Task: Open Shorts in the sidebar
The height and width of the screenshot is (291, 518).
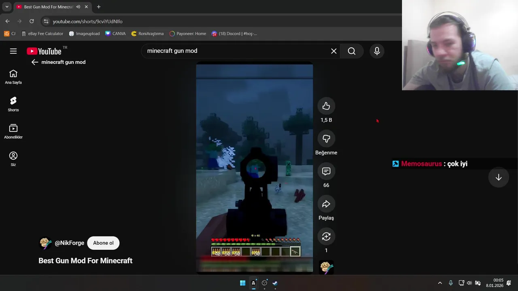Action: click(13, 104)
